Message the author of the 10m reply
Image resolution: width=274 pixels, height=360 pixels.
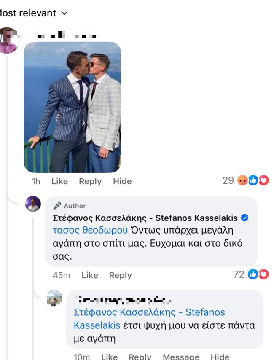pyautogui.click(x=181, y=357)
